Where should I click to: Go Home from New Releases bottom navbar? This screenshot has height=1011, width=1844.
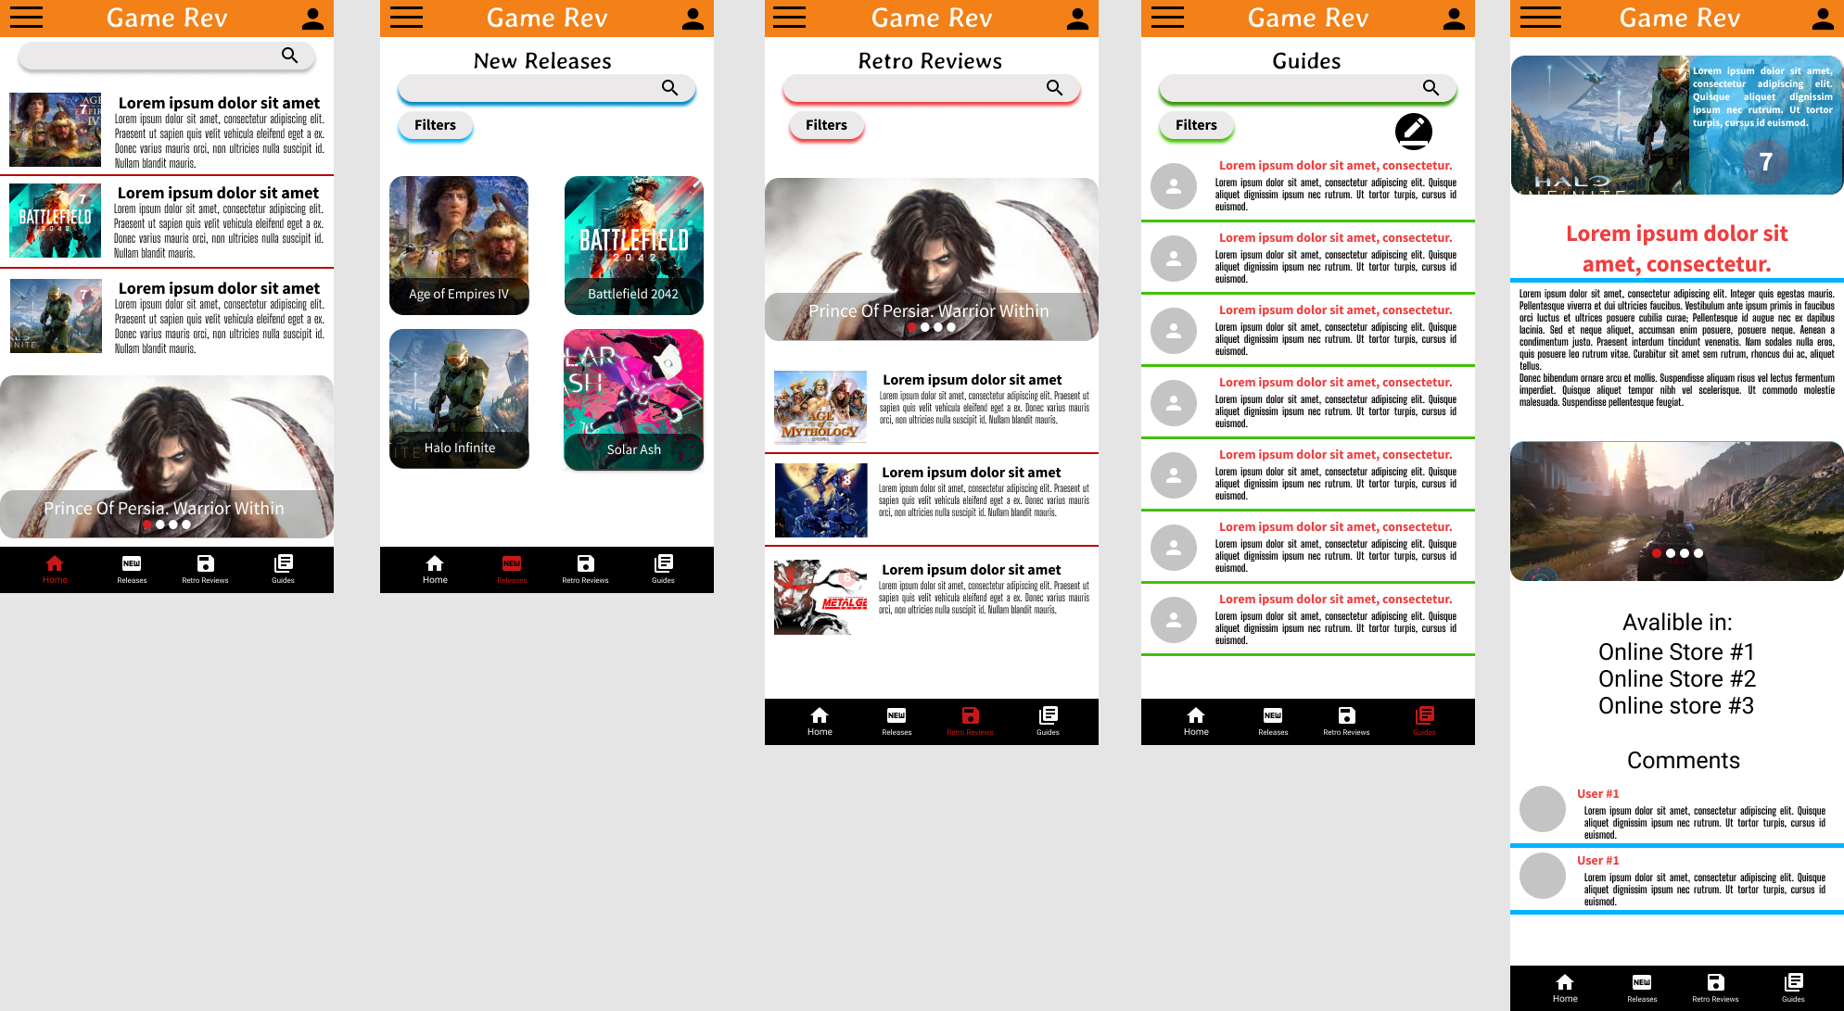click(x=435, y=568)
